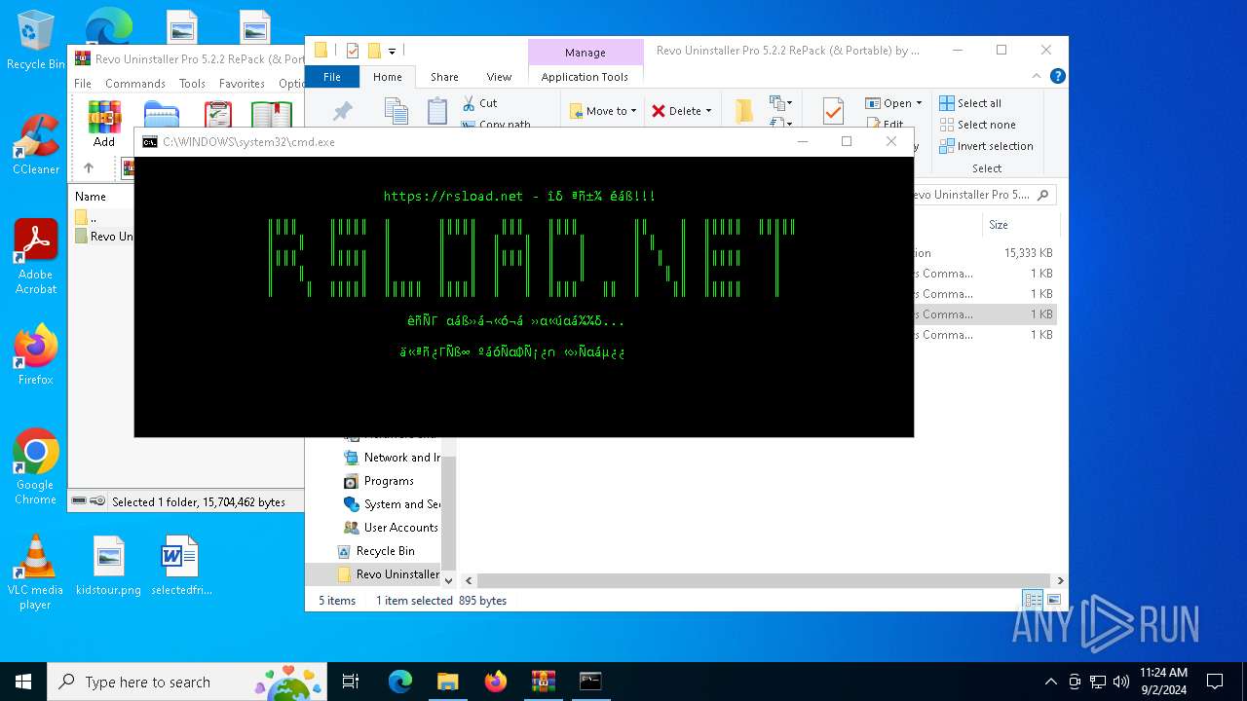Show hidden tray icons chevron
1247x701 pixels.
pos(1050,682)
